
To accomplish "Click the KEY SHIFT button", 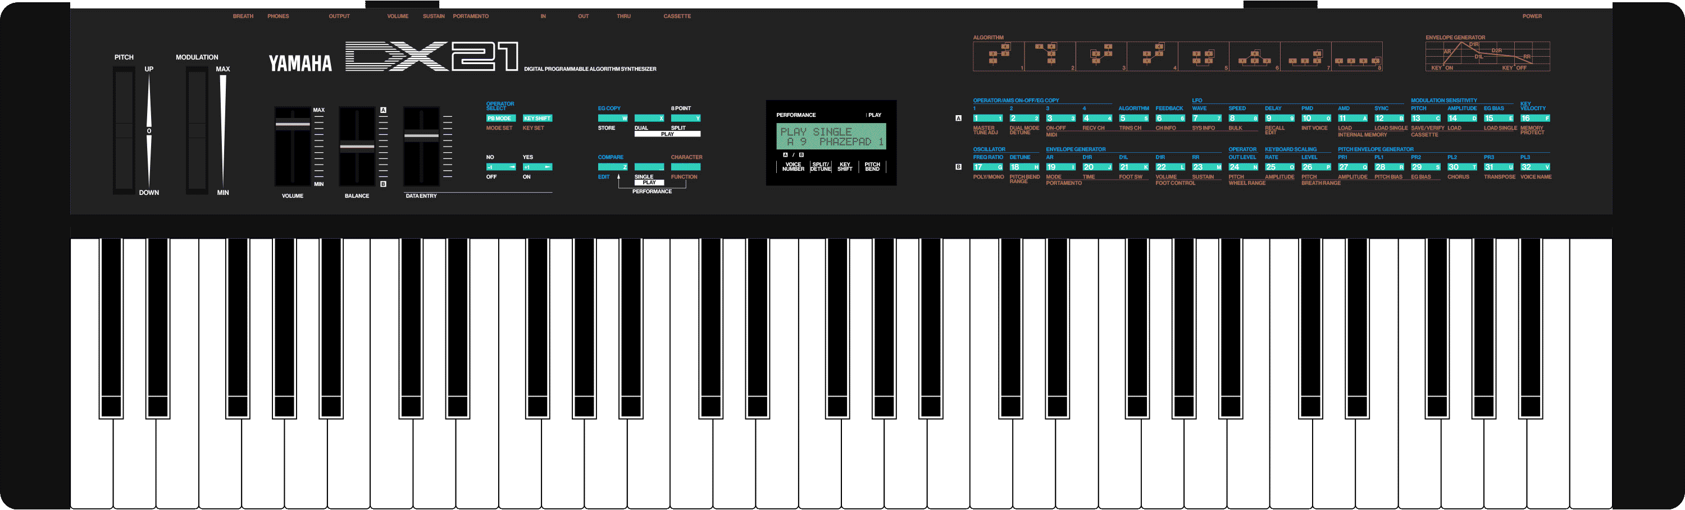I will (x=538, y=119).
